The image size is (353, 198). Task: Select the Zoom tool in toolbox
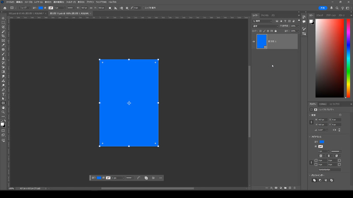[x=3, y=112]
